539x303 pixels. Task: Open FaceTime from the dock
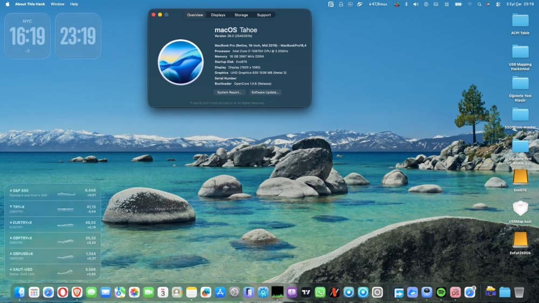click(x=149, y=292)
